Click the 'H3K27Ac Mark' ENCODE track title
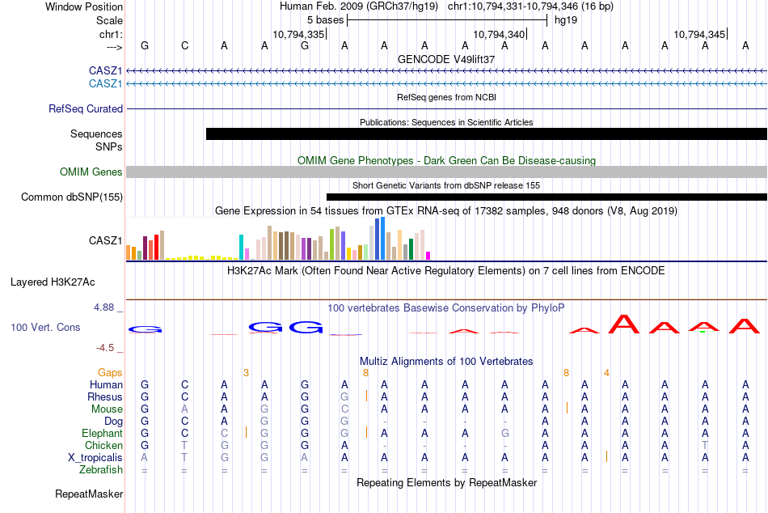Image resolution: width=768 pixels, height=513 pixels. coord(445,271)
